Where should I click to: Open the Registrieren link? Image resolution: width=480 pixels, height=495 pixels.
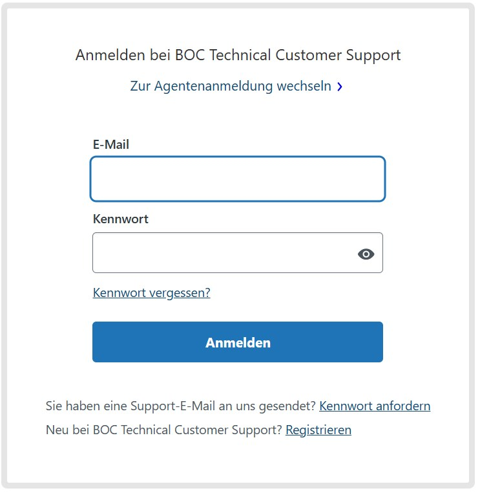(x=318, y=430)
